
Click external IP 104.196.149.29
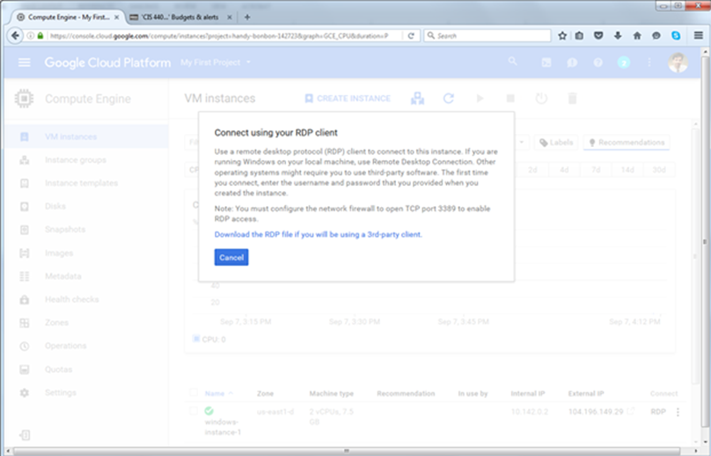(x=596, y=411)
